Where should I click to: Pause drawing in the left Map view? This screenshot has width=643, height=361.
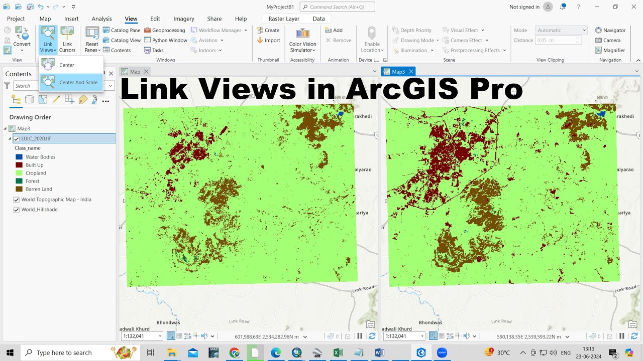coord(360,336)
